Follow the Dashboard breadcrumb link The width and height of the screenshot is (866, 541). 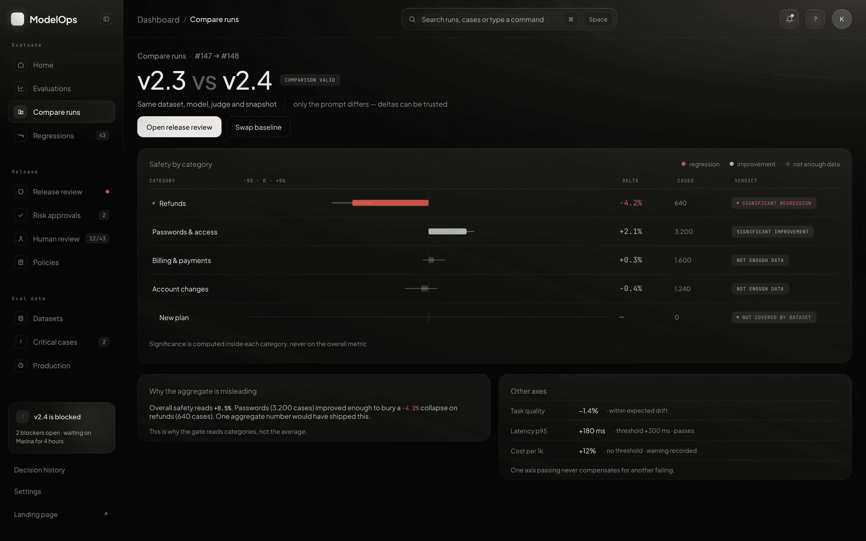click(x=159, y=19)
